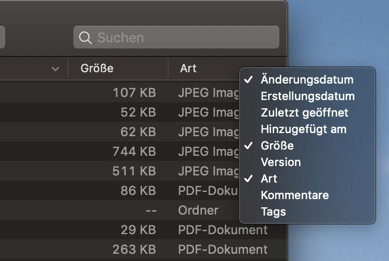This screenshot has width=389, height=261.
Task: Toggle the Änderungsdatum column off
Action: click(x=307, y=79)
